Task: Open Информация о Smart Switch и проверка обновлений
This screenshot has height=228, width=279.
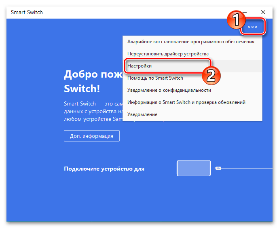Action: click(192, 102)
